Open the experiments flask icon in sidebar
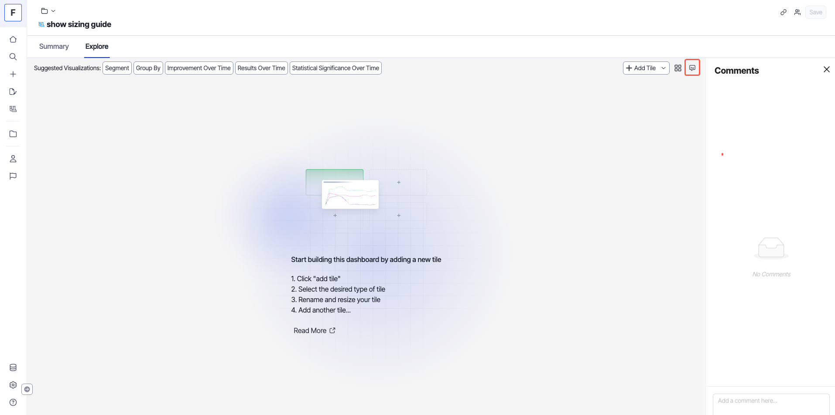Viewport: 835px width, 415px height. click(x=13, y=109)
